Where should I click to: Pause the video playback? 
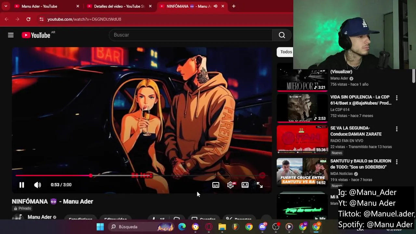coord(22,185)
